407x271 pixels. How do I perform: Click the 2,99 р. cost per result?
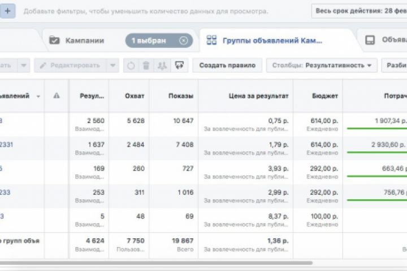278,193
